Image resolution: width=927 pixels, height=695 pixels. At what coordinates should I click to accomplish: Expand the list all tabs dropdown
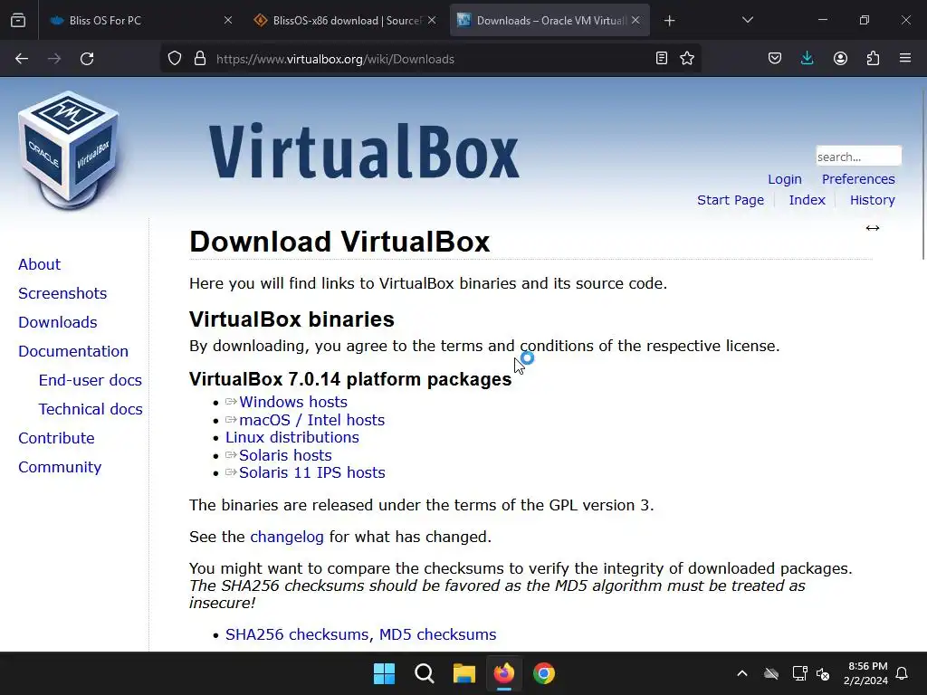tap(747, 21)
